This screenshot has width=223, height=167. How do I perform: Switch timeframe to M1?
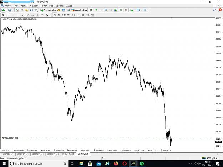pos(55,15)
